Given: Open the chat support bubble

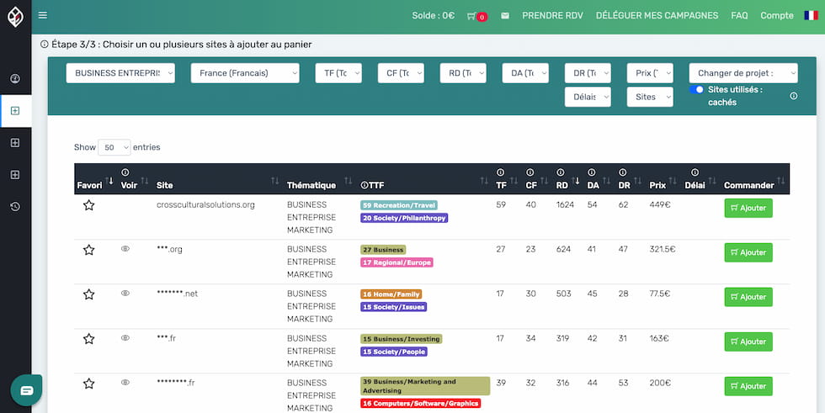Looking at the screenshot, I should click(x=26, y=390).
